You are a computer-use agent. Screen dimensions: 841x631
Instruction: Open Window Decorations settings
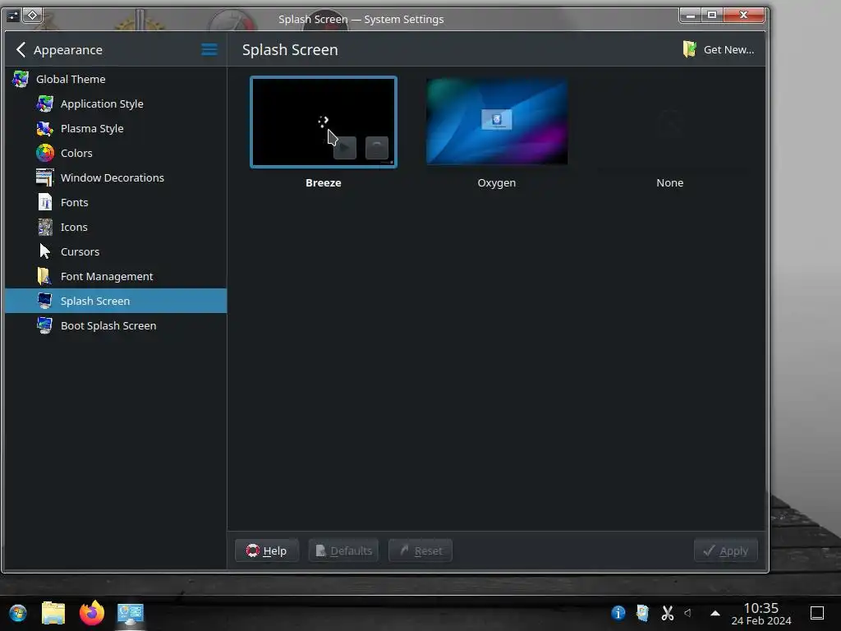coord(116,177)
